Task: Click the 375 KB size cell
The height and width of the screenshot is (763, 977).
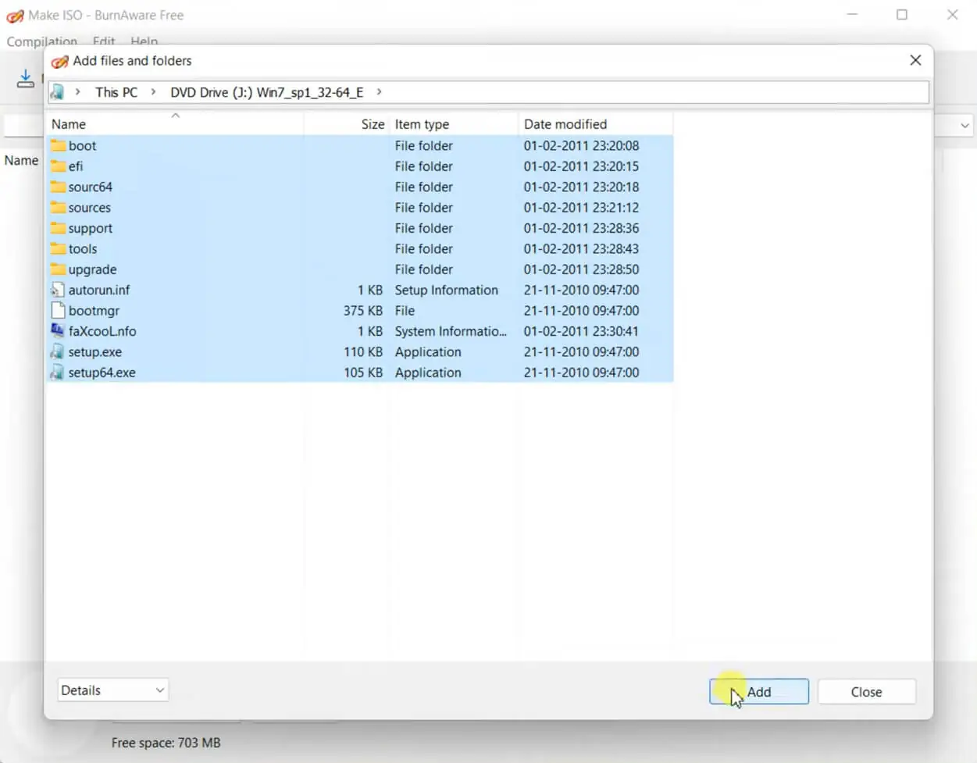Action: click(363, 310)
